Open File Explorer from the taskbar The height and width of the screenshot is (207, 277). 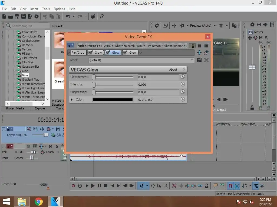22,202
